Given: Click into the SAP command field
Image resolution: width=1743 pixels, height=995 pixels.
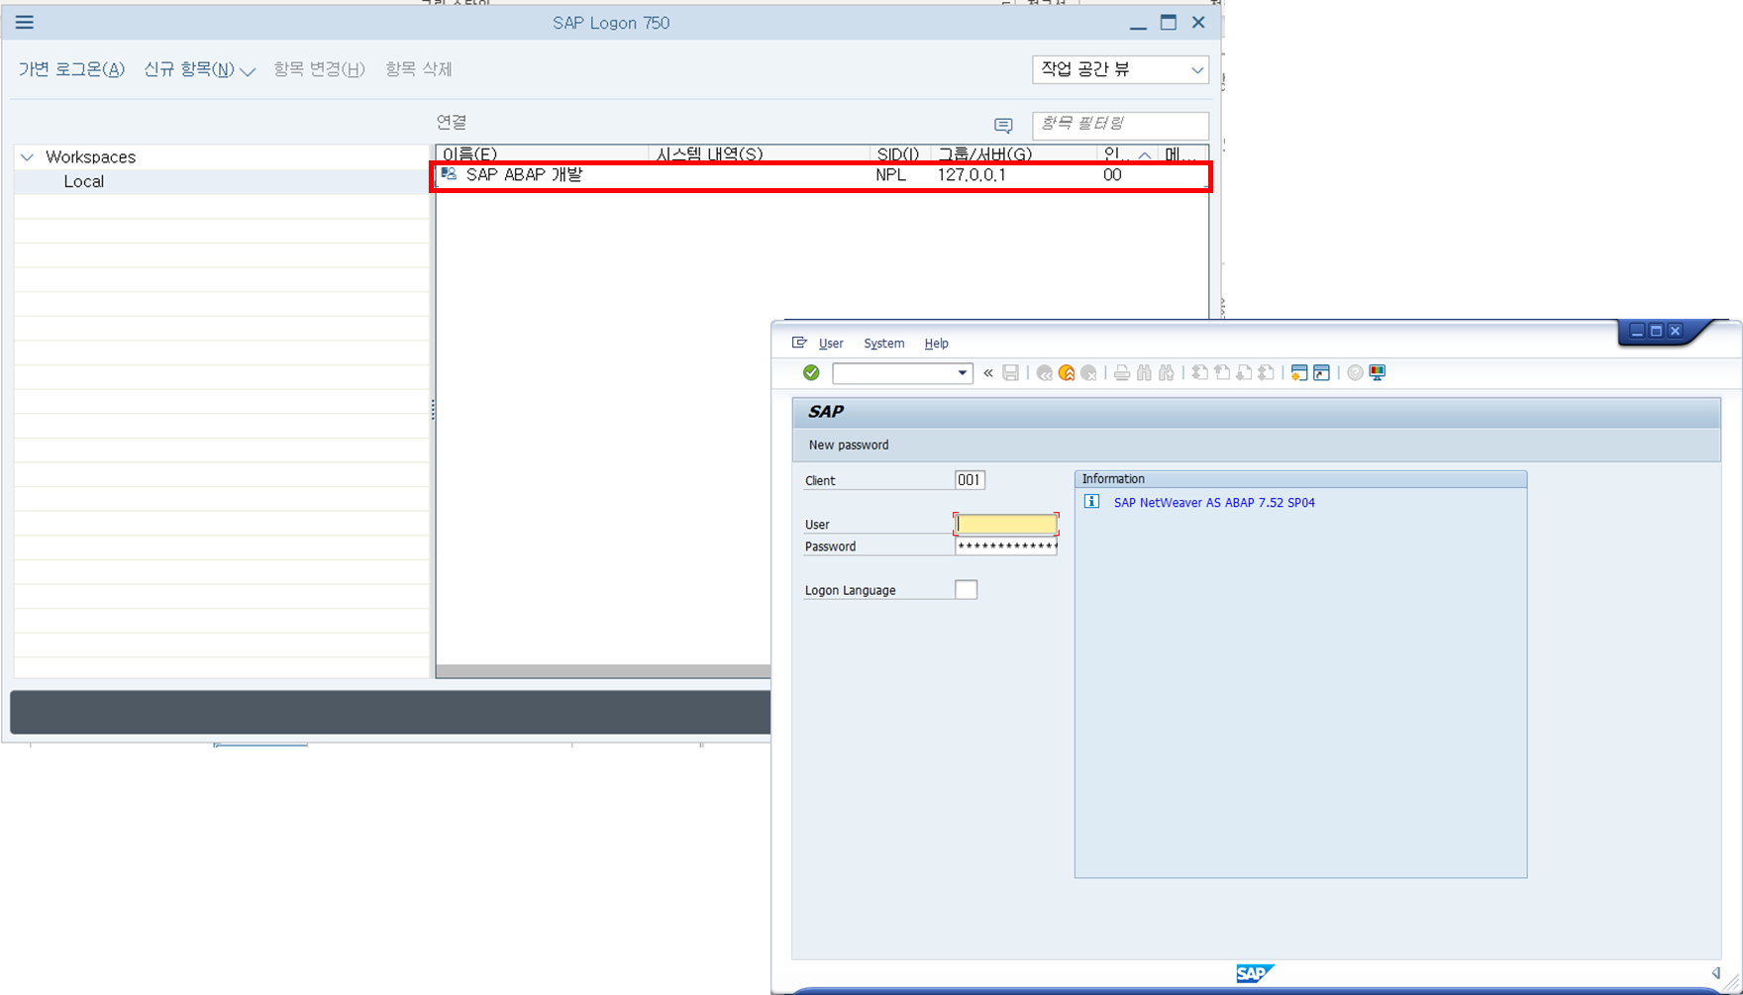Looking at the screenshot, I should pos(894,373).
